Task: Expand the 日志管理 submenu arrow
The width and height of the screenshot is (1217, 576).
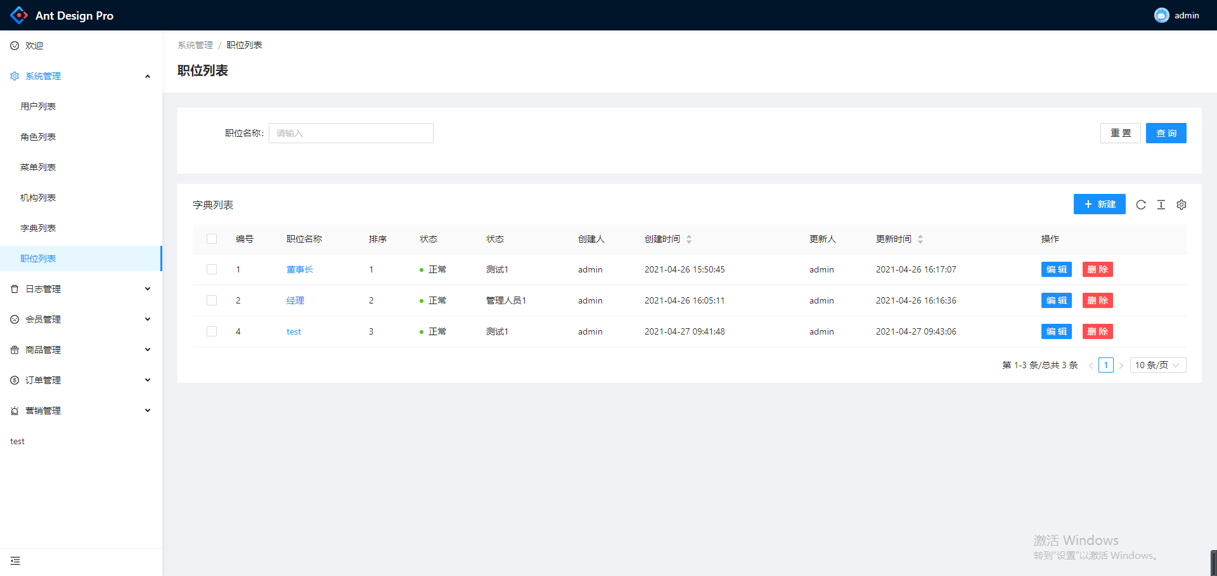Action: pyautogui.click(x=148, y=289)
